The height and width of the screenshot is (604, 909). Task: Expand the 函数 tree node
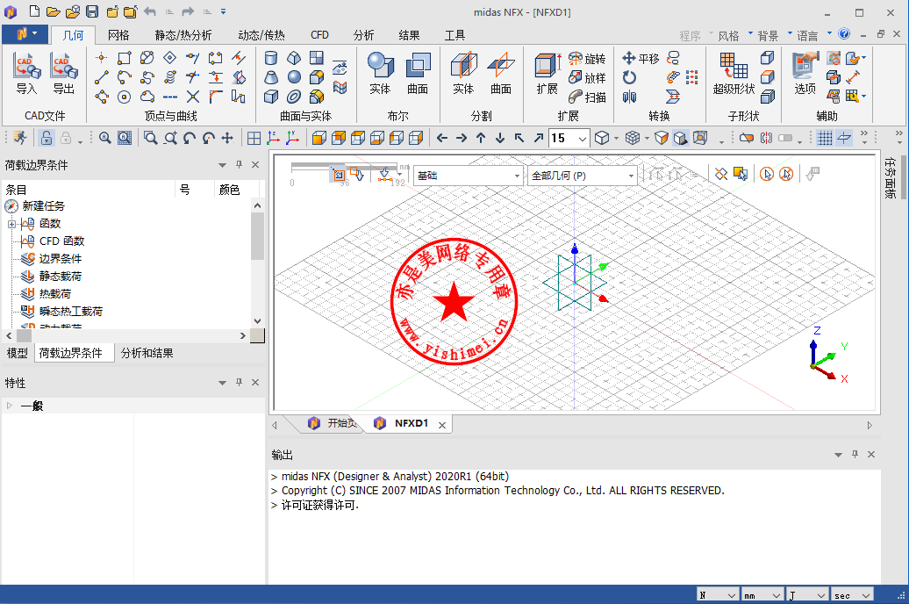click(11, 224)
